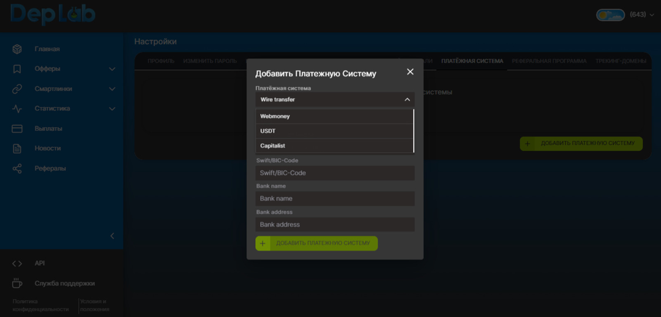Open the Политика конфиденциальности link
661x317 pixels.
pyautogui.click(x=40, y=305)
